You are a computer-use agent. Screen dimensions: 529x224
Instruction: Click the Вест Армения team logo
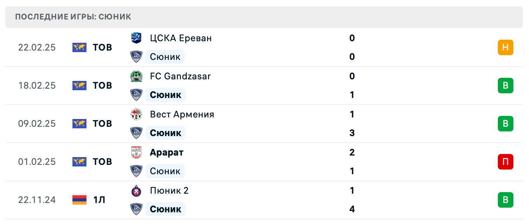click(x=136, y=114)
